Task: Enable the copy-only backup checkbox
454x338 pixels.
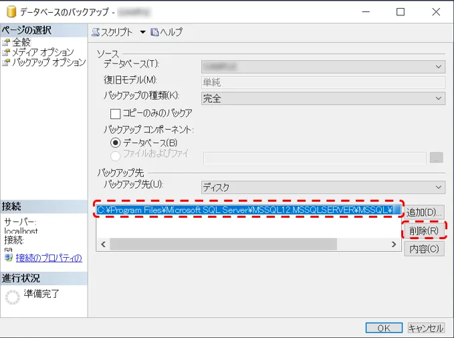Action: click(115, 114)
